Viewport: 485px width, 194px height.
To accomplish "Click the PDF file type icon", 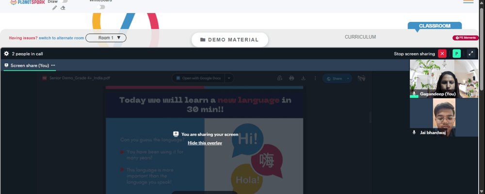I will tap(44, 78).
